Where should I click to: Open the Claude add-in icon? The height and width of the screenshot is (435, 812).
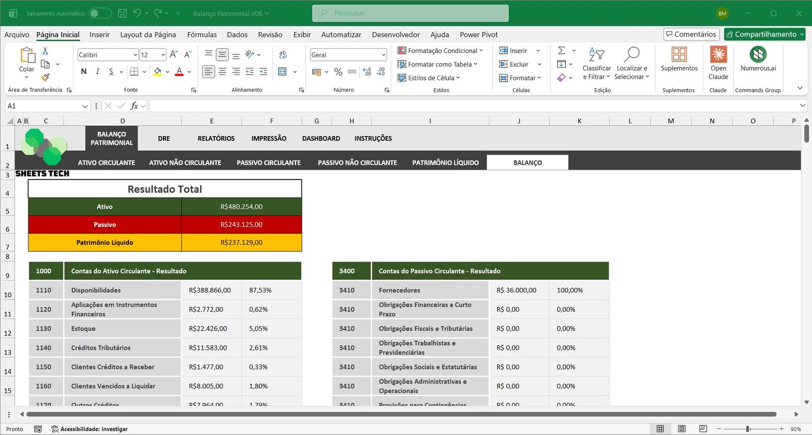click(x=718, y=54)
